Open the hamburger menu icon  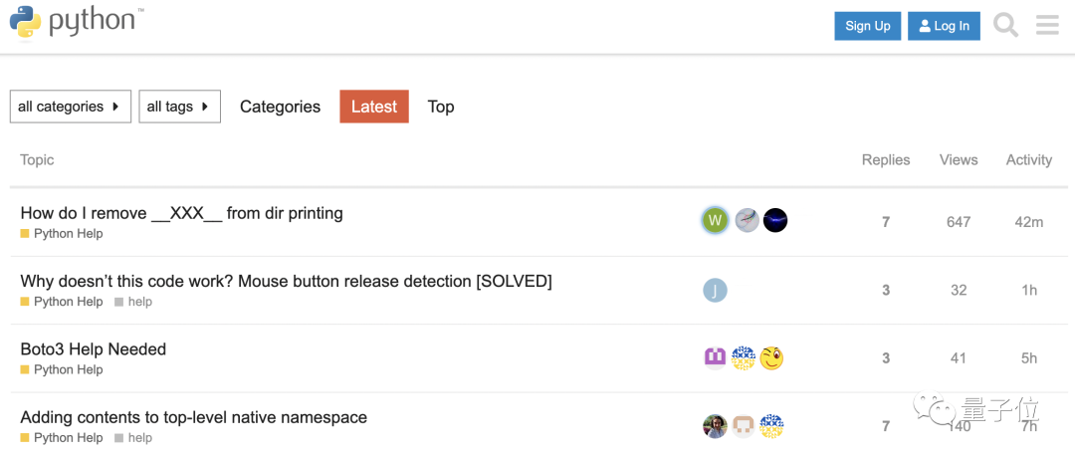click(1047, 26)
